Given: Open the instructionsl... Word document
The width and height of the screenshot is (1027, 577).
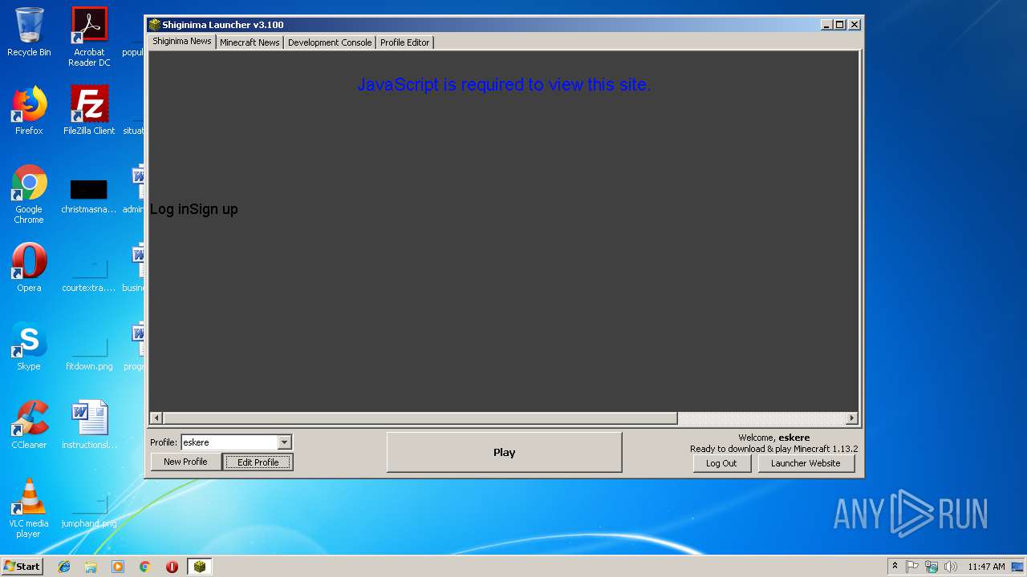Looking at the screenshot, I should (89, 425).
